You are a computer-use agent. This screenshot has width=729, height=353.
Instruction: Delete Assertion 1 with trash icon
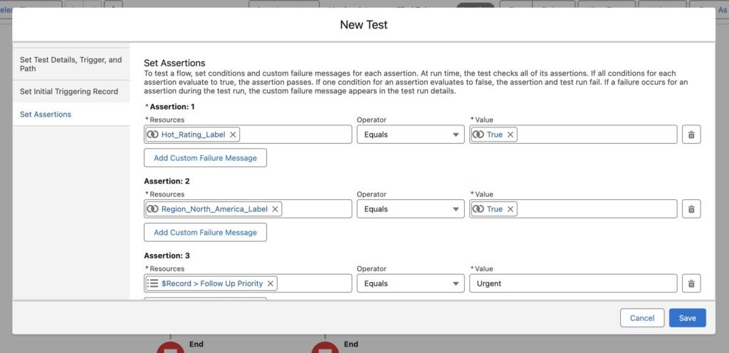tap(691, 135)
